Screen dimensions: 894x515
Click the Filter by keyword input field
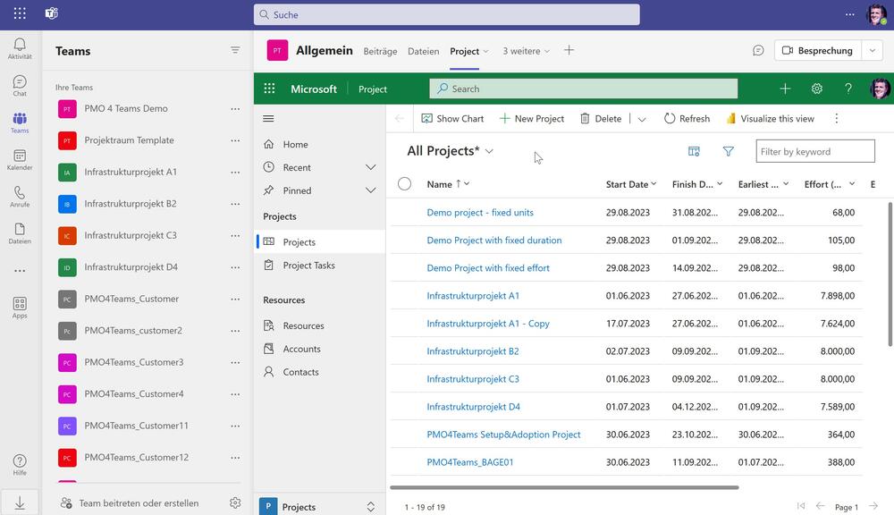[x=814, y=151]
